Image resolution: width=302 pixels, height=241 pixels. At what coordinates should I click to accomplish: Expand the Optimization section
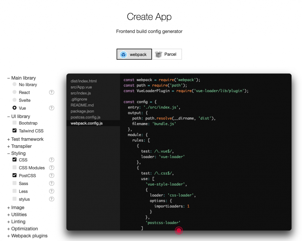[22, 229]
